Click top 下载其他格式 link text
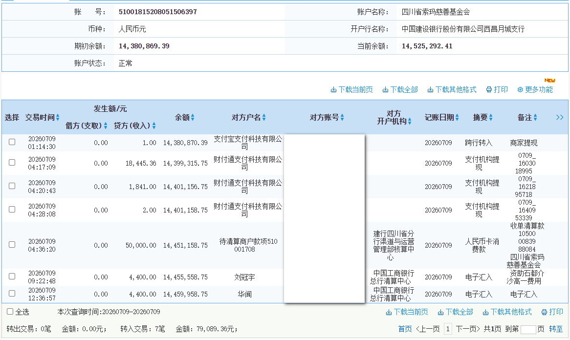The image size is (570, 340). [x=456, y=90]
